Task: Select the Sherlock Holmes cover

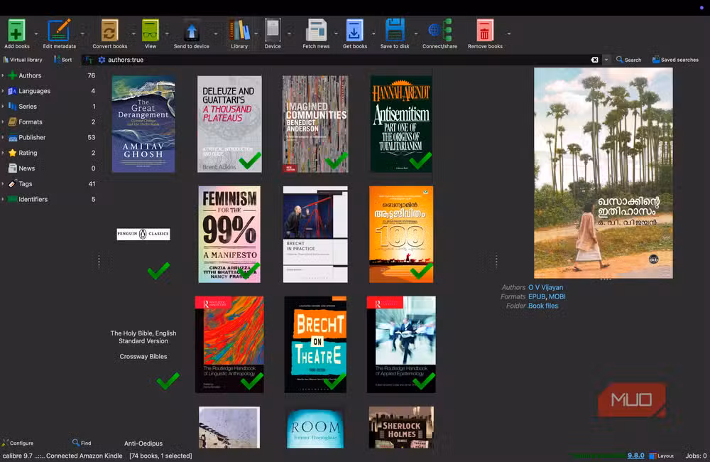Action: click(401, 428)
